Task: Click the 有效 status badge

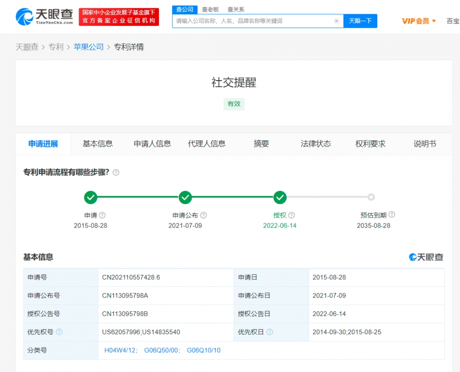Action: 234,104
